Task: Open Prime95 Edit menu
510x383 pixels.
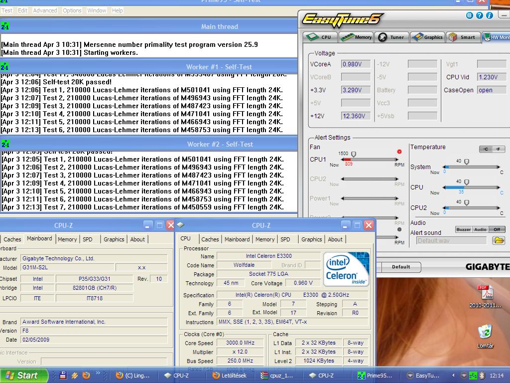Action: pyautogui.click(x=22, y=10)
